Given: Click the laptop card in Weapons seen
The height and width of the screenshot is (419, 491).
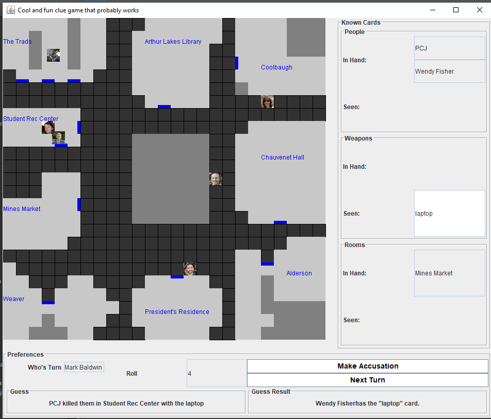Looking at the screenshot, I should click(x=449, y=213).
